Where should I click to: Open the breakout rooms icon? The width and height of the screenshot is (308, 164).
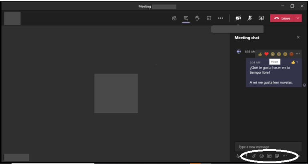(209, 18)
